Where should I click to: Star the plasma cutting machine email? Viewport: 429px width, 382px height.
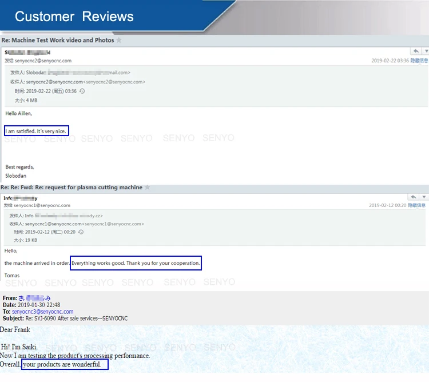(147, 188)
